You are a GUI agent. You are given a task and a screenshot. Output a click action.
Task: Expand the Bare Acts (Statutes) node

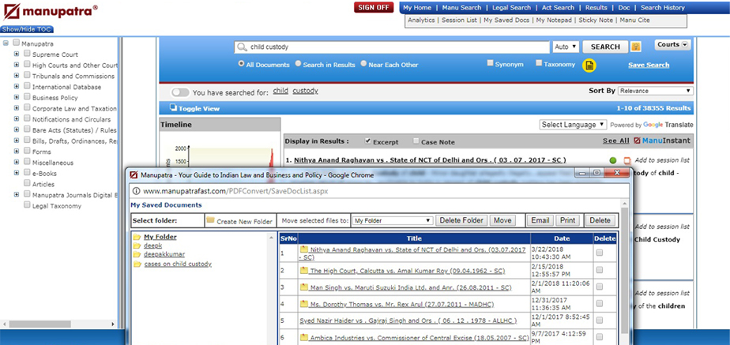[17, 129]
